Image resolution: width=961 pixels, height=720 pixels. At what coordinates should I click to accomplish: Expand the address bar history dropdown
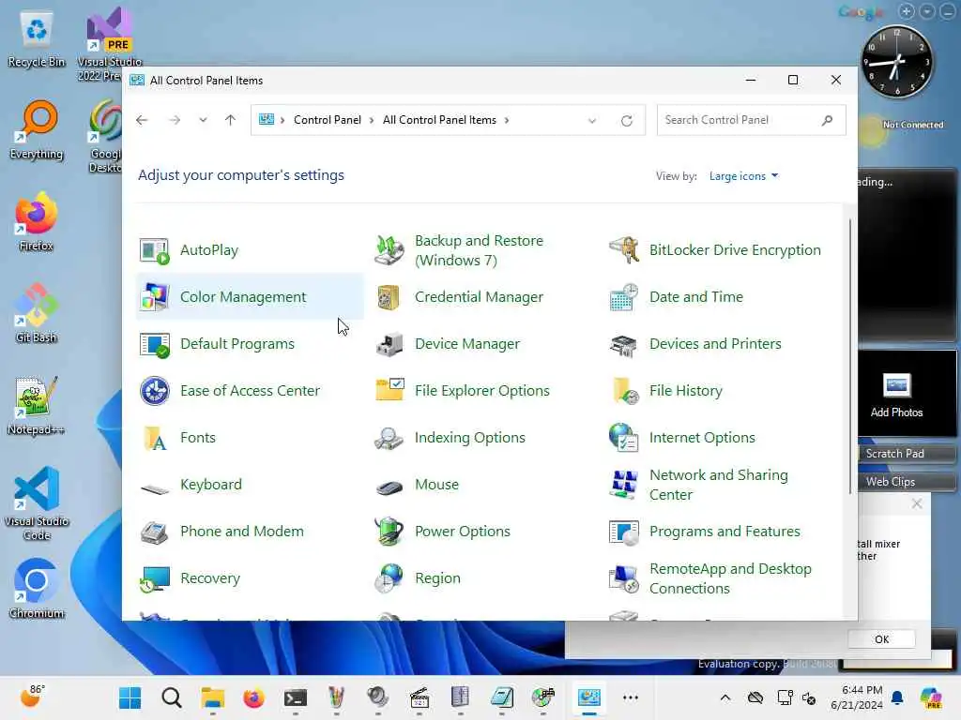click(592, 121)
